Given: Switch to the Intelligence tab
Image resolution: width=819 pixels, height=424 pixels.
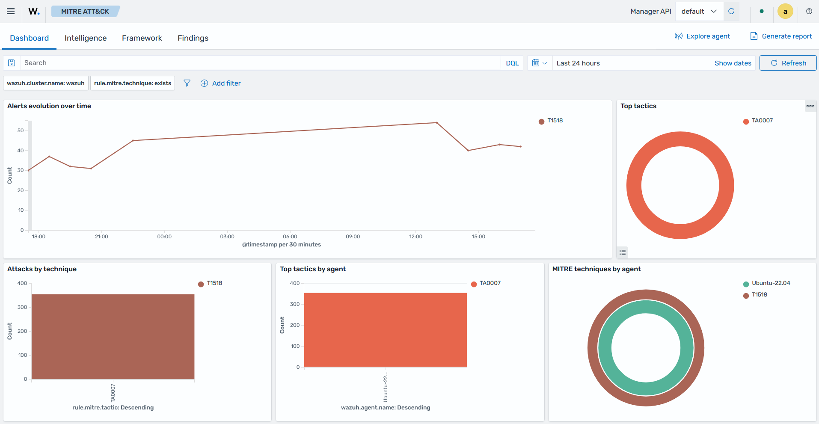Looking at the screenshot, I should [x=86, y=38].
